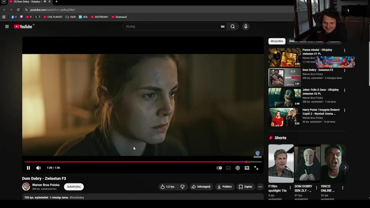Select the Wszystkie filter chip
Image resolution: width=370 pixels, height=208 pixels.
pos(277,41)
